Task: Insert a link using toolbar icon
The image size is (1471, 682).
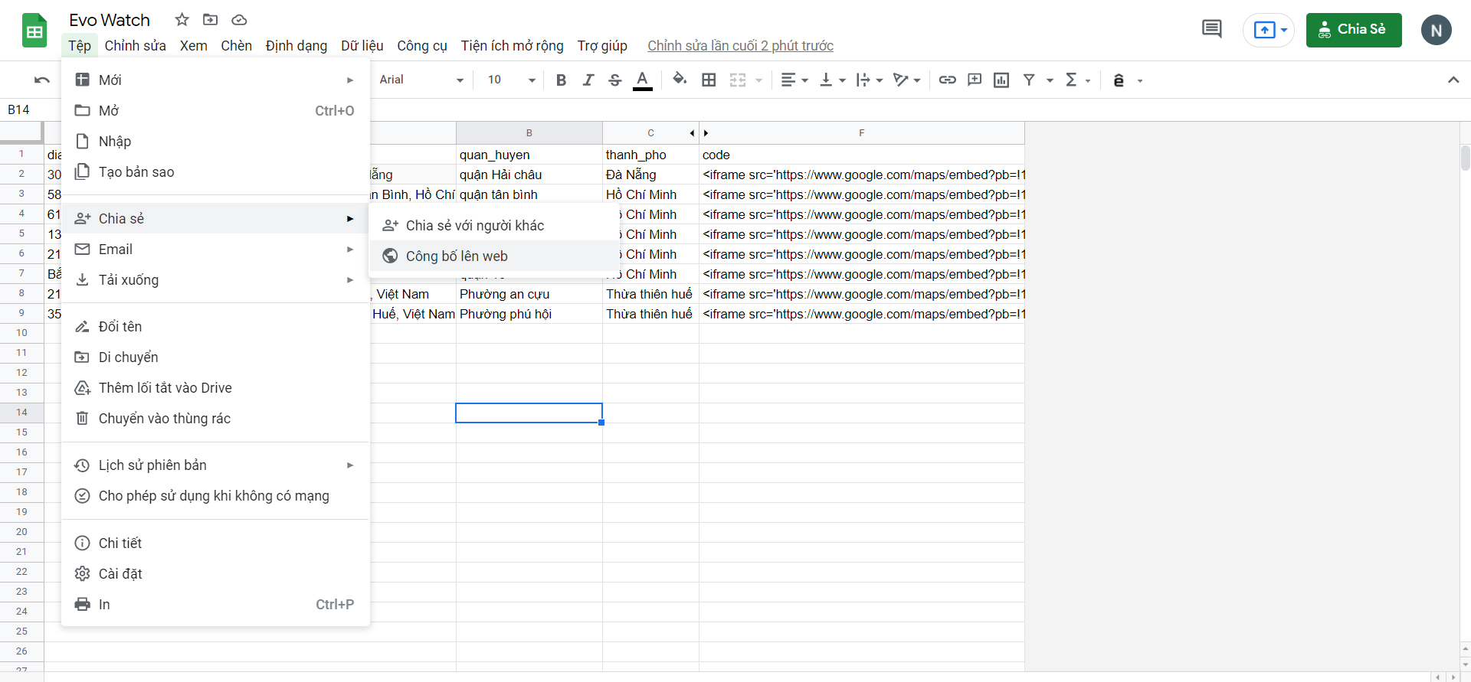Action: pos(947,80)
